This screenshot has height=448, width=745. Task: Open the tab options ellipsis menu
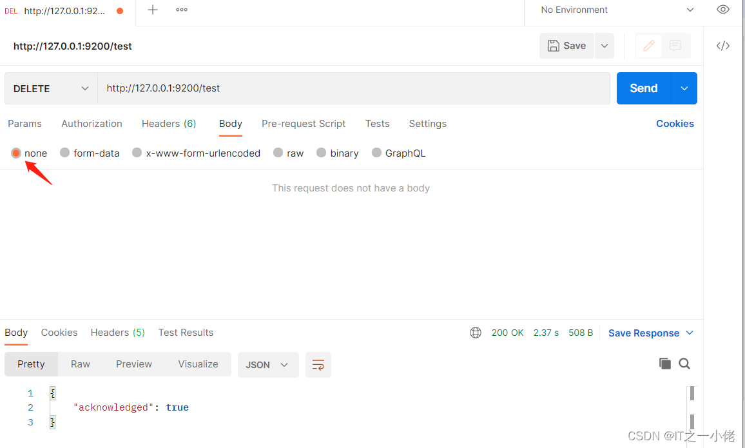(x=182, y=10)
